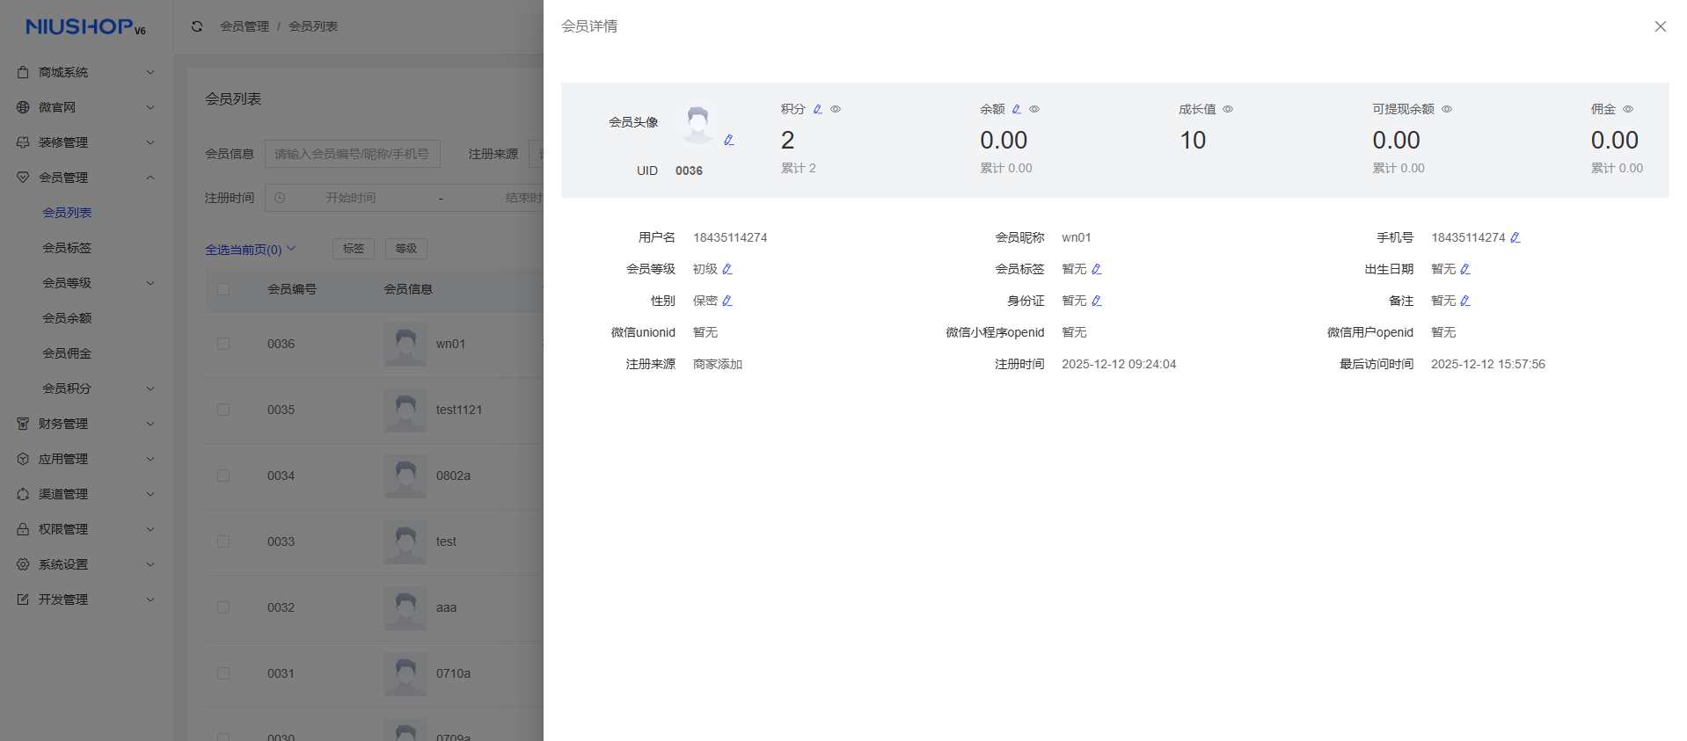Click the 会员标签 edit pencil
1687x741 pixels.
point(1096,269)
